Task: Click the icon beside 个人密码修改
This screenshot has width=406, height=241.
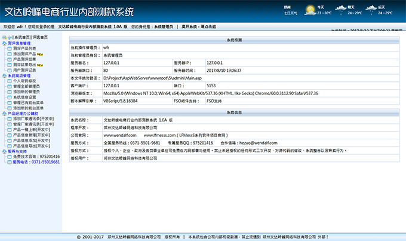Action: coord(10,81)
